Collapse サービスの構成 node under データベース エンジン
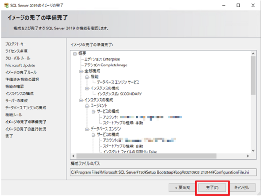Image resolution: width=261 pixels, height=196 pixels. pos(93,135)
